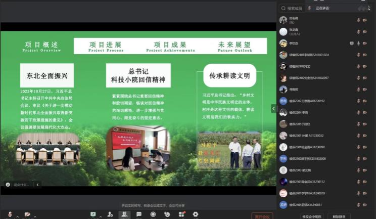Click the 离开会议 leave meeting button

pyautogui.click(x=262, y=216)
